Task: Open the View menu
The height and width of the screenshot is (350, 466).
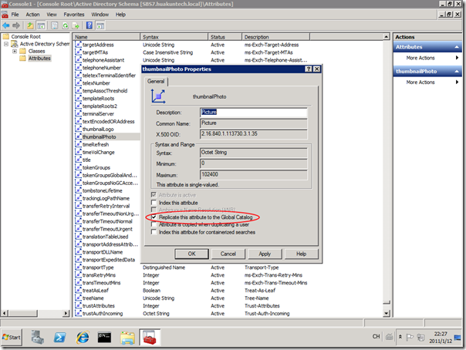Action: (52, 14)
